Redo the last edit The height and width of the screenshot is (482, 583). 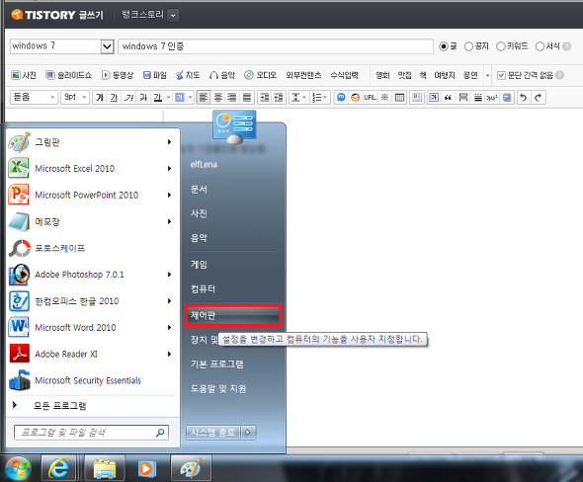[538, 98]
